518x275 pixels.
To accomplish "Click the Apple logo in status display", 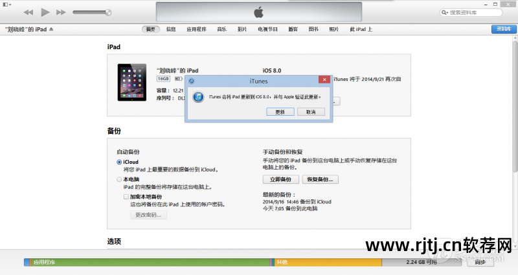I will tap(258, 12).
